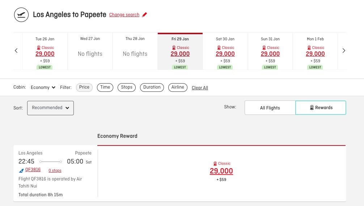Click 29,000 points on Mon 1 Feb

pos(315,54)
